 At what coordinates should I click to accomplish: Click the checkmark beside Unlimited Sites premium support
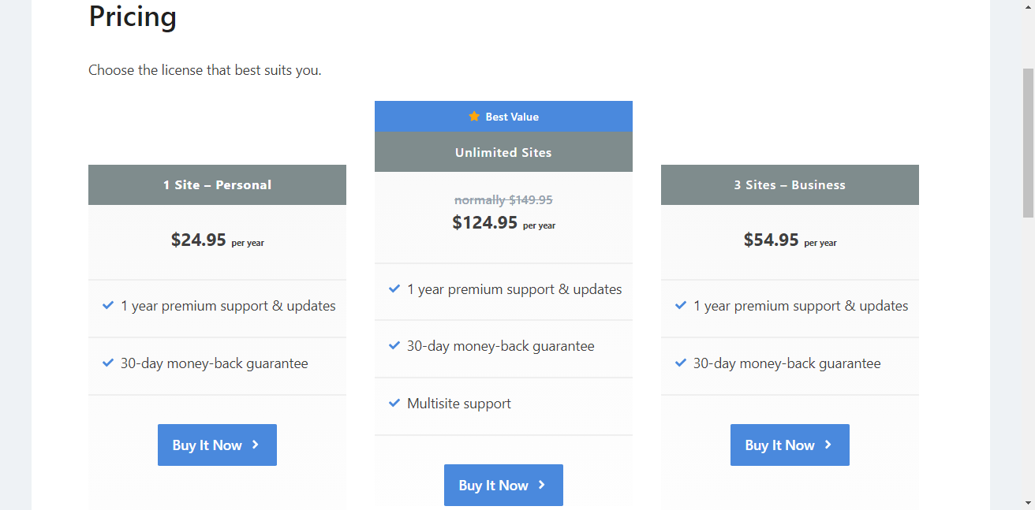point(394,289)
